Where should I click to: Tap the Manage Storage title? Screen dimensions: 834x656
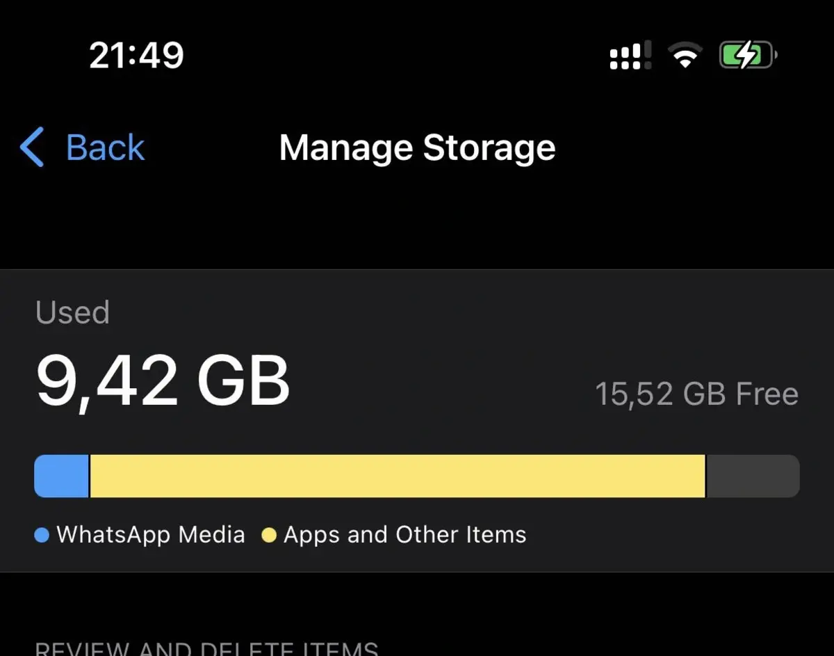tap(417, 147)
